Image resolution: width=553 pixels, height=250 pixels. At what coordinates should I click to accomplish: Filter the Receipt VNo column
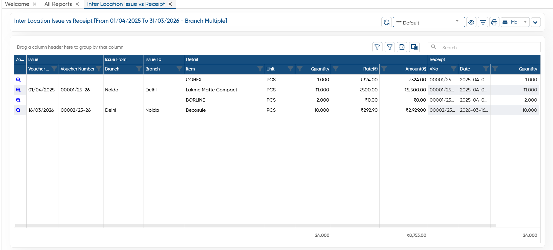pos(454,69)
